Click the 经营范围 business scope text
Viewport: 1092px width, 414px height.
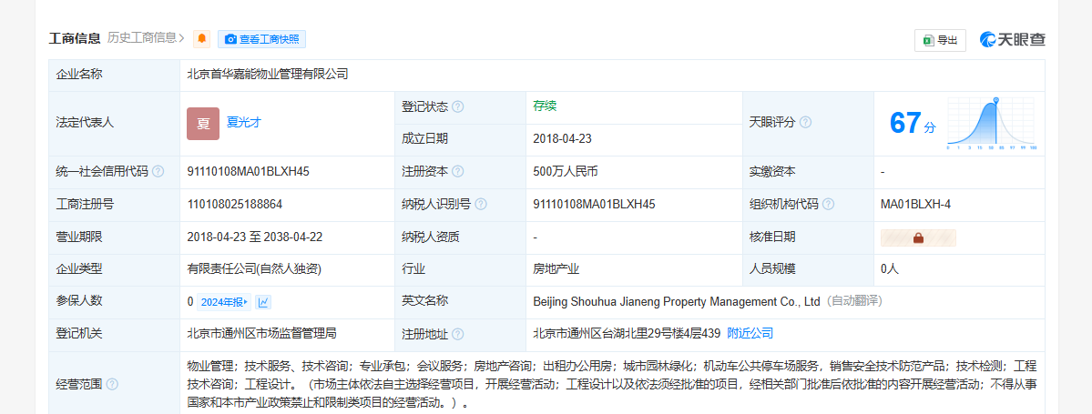pyautogui.click(x=612, y=384)
